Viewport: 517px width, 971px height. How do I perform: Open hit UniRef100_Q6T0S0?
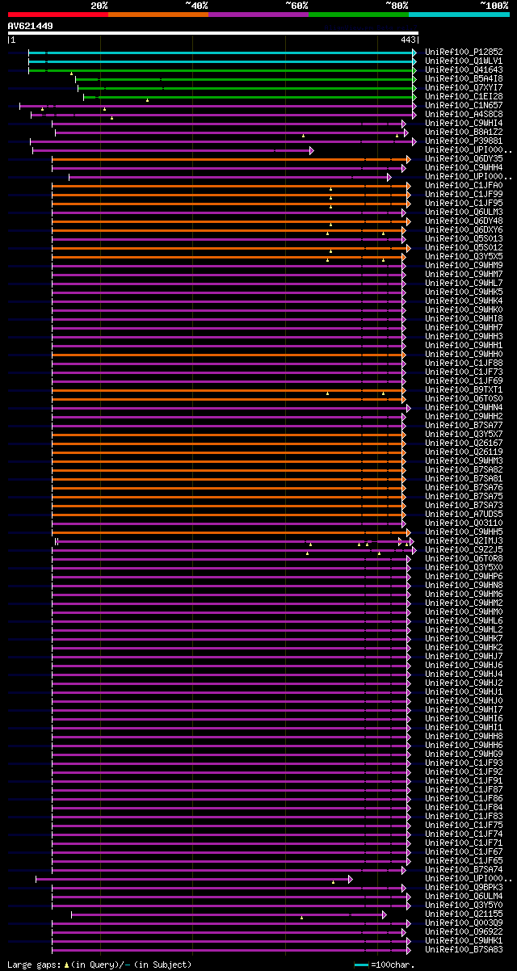point(464,398)
